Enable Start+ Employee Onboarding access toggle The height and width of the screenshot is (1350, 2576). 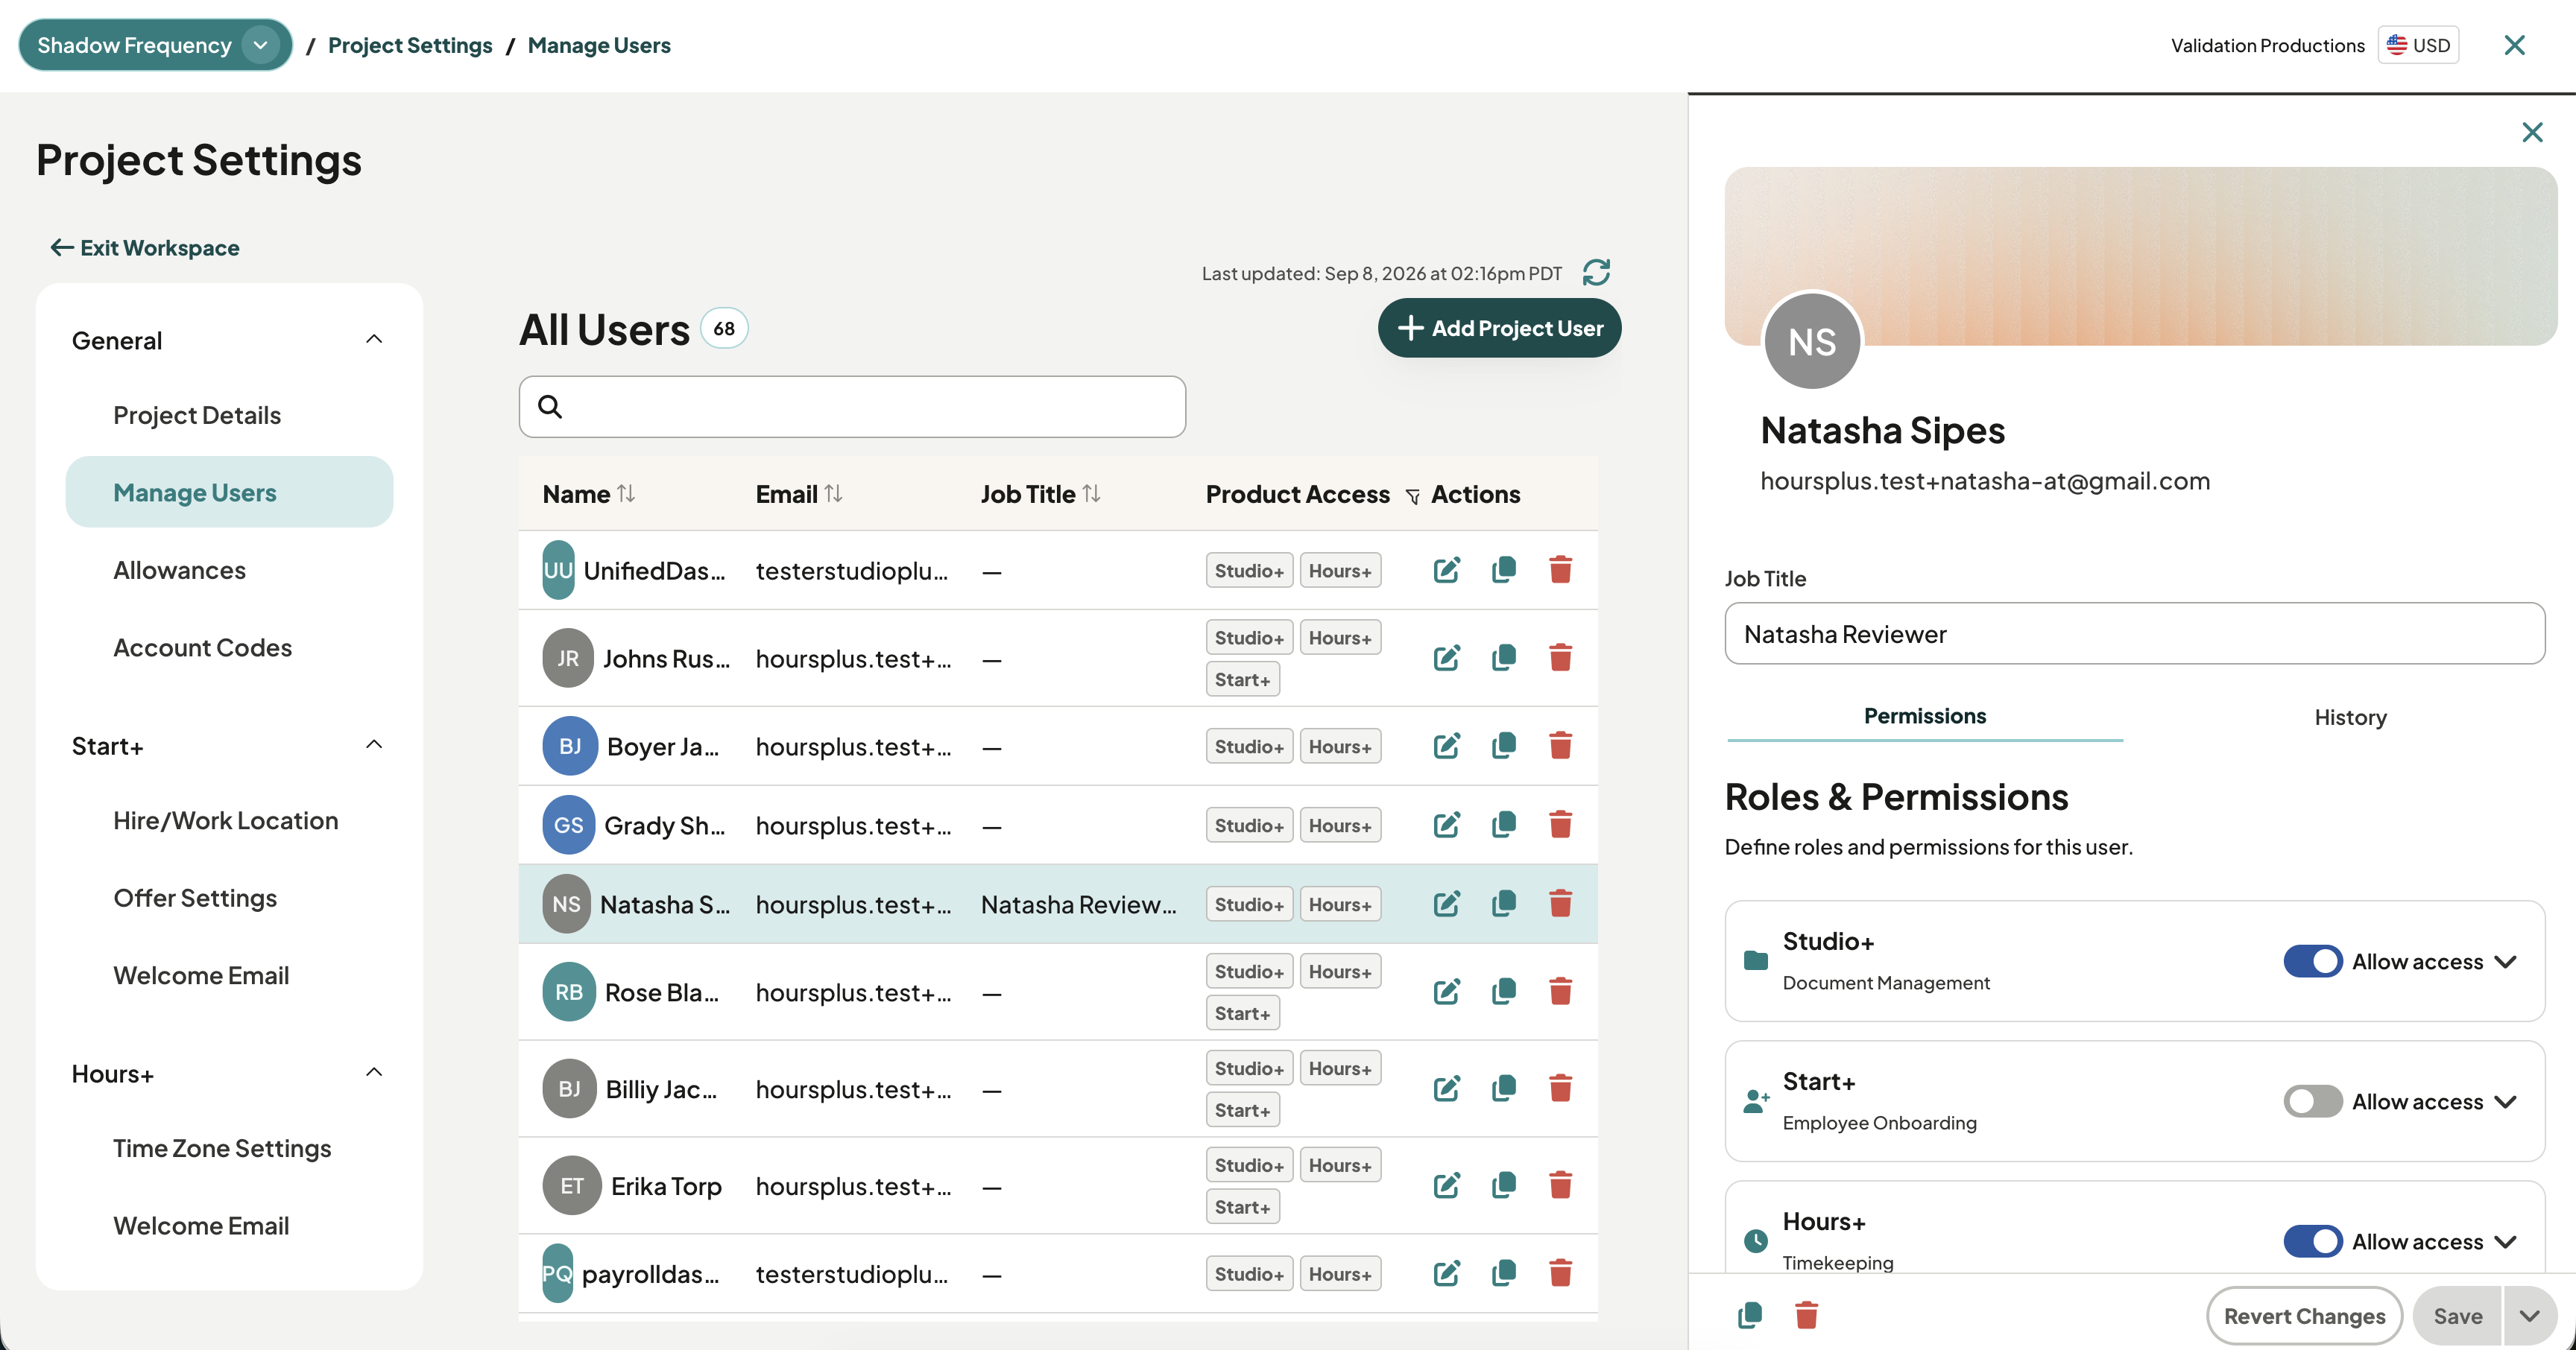[x=2312, y=1101]
